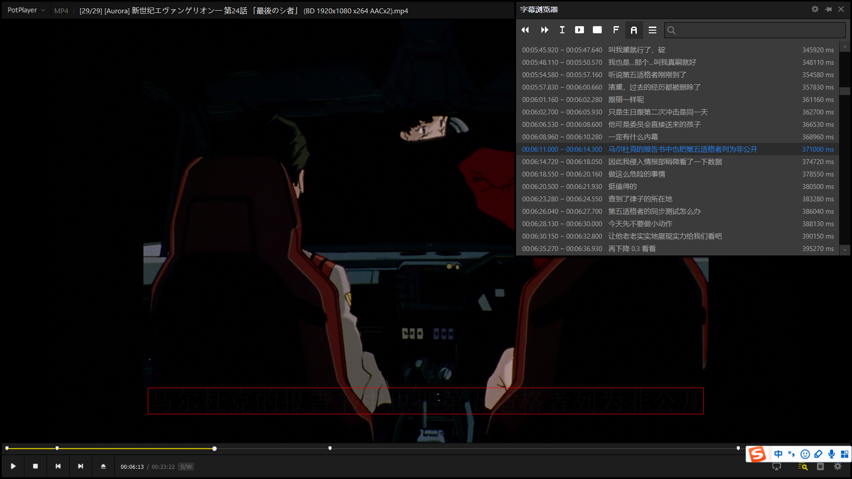Toggle the highlighted 'A' button in subtitle browser
Viewport: 852px width, 479px height.
[x=634, y=30]
